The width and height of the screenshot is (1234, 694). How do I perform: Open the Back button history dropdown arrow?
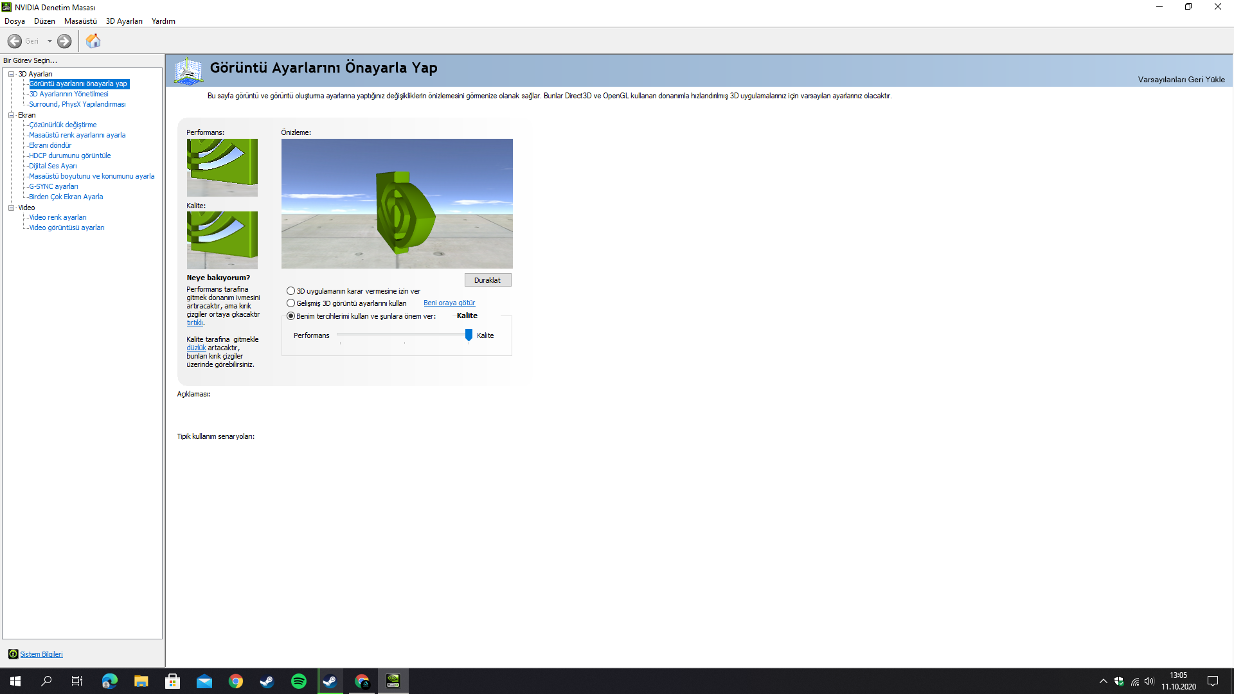tap(49, 41)
